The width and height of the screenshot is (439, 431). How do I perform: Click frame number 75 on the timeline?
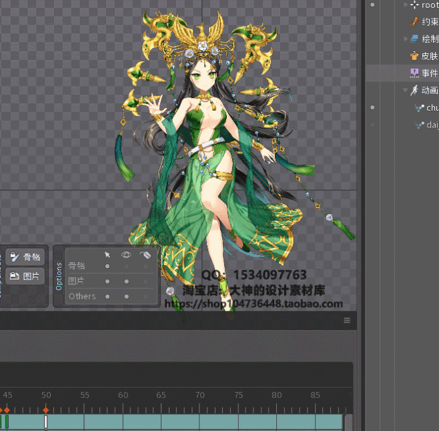(x=238, y=395)
